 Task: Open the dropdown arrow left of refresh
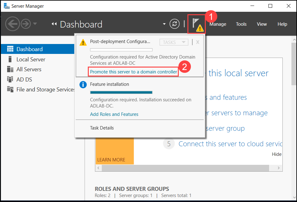coord(164,24)
